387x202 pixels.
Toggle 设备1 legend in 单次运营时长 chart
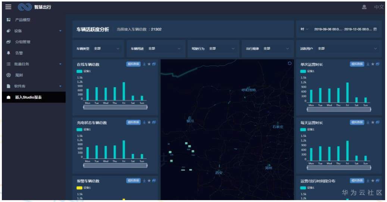pos(307,71)
